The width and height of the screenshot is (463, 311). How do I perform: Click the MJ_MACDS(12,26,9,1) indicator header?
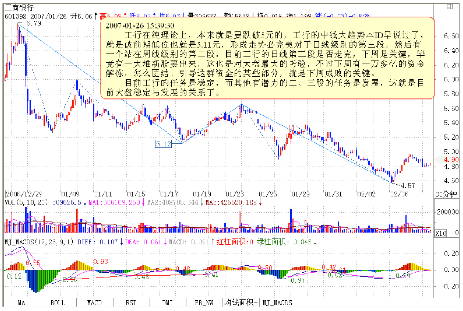[39, 242]
